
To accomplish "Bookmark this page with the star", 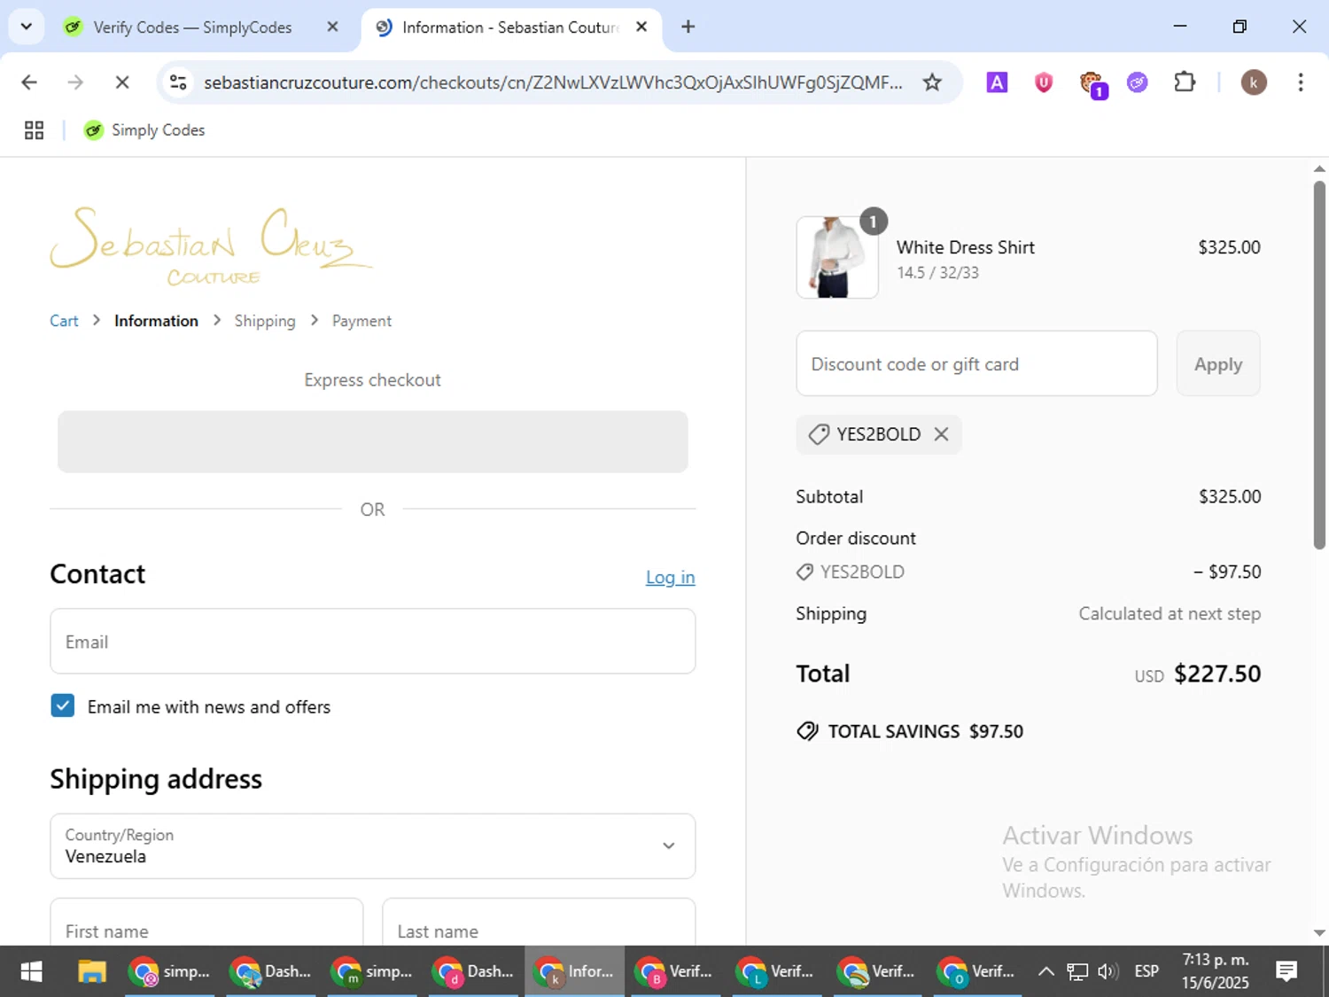I will coord(932,82).
